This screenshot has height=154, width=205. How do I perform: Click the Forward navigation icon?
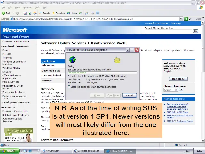pyautogui.click(x=17, y=13)
